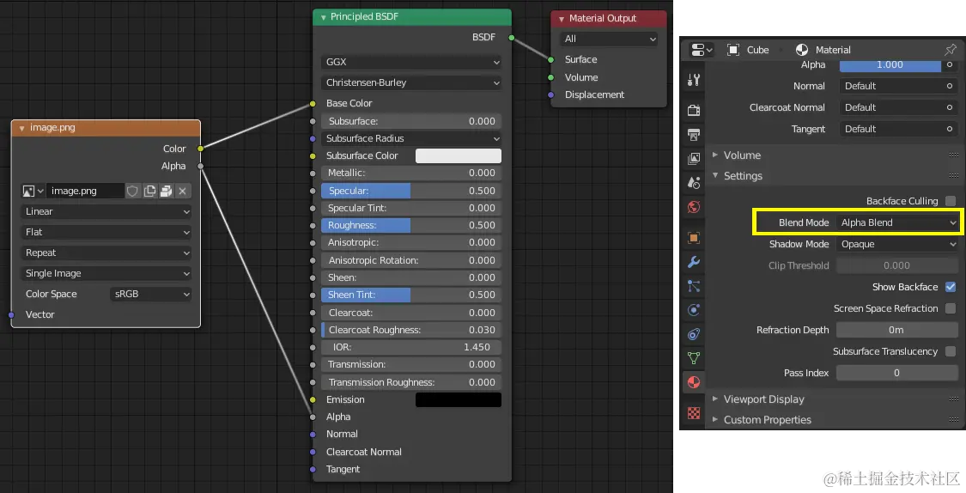The height and width of the screenshot is (493, 966).
Task: Enable the Backface Culling checkbox
Action: (951, 201)
